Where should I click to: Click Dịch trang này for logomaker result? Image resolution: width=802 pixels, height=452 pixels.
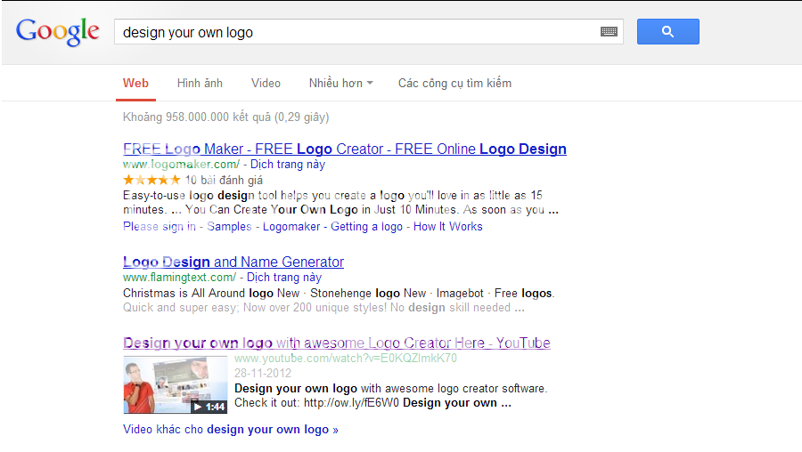(x=288, y=165)
